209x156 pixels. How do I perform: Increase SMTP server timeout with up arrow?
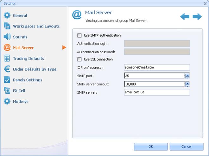click(187, 83)
